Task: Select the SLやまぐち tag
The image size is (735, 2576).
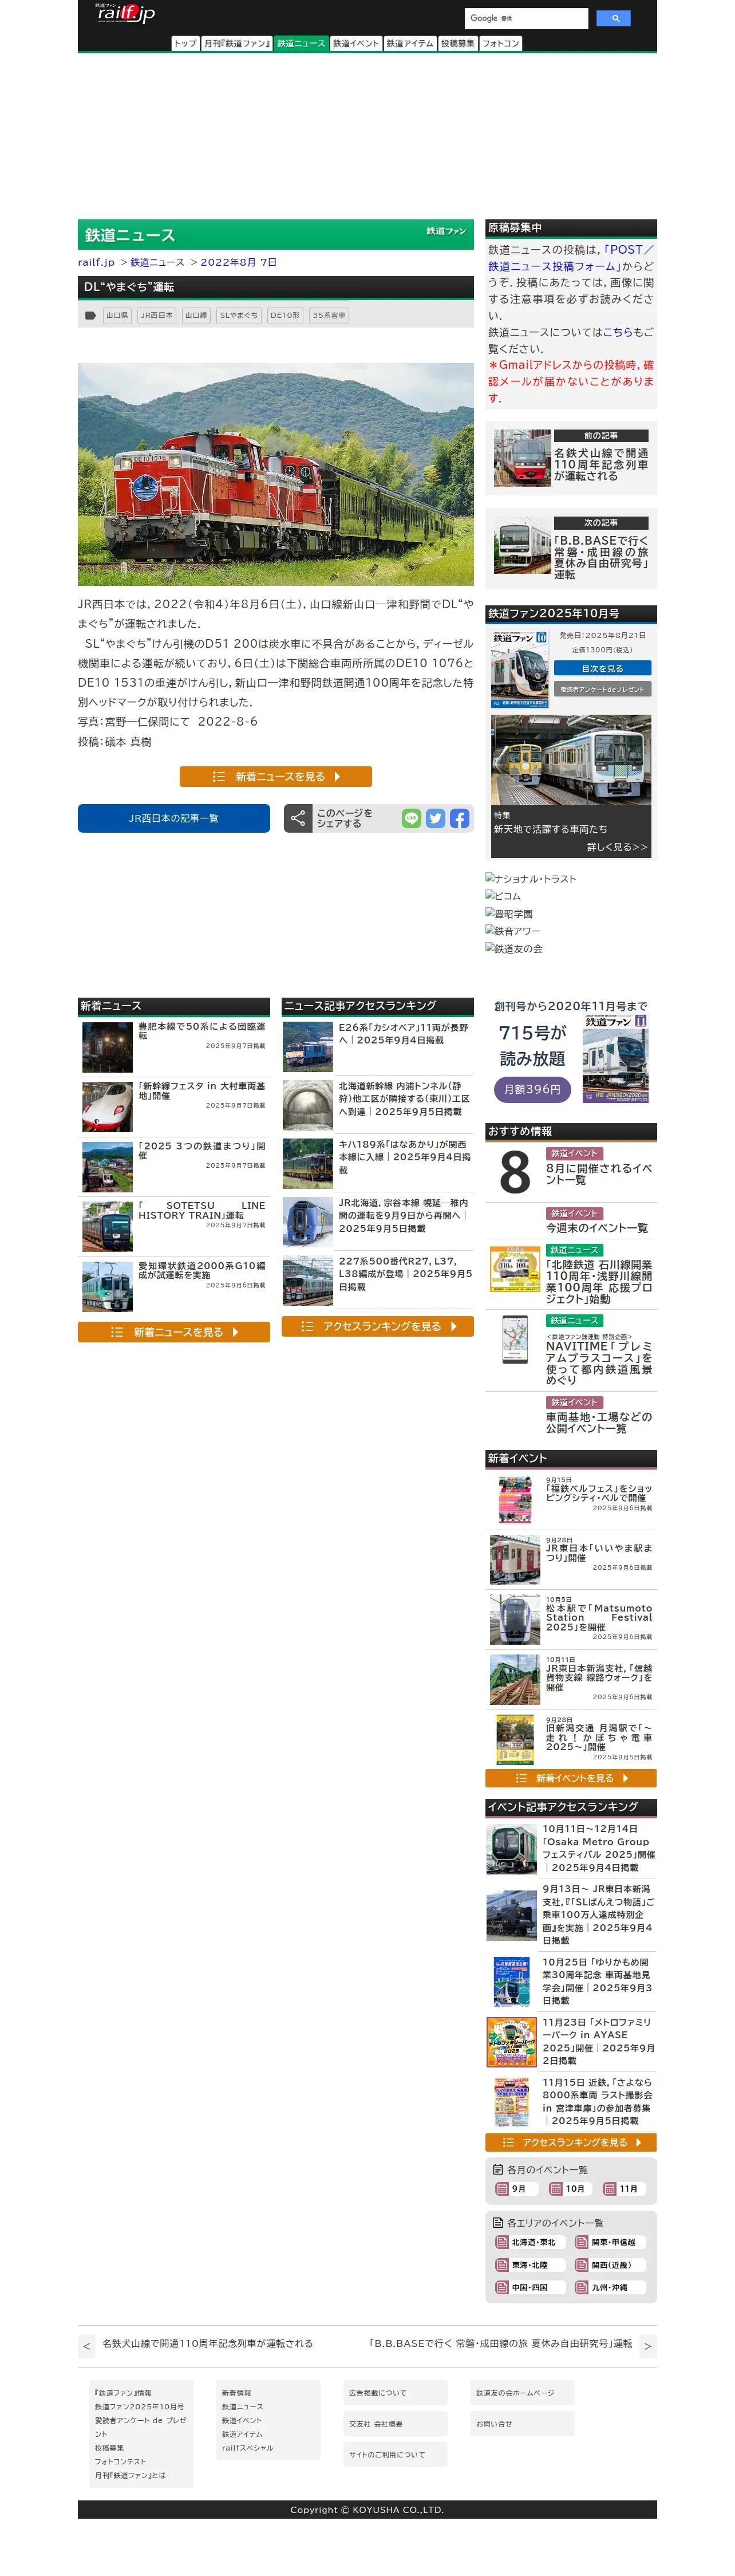Action: coord(239,315)
